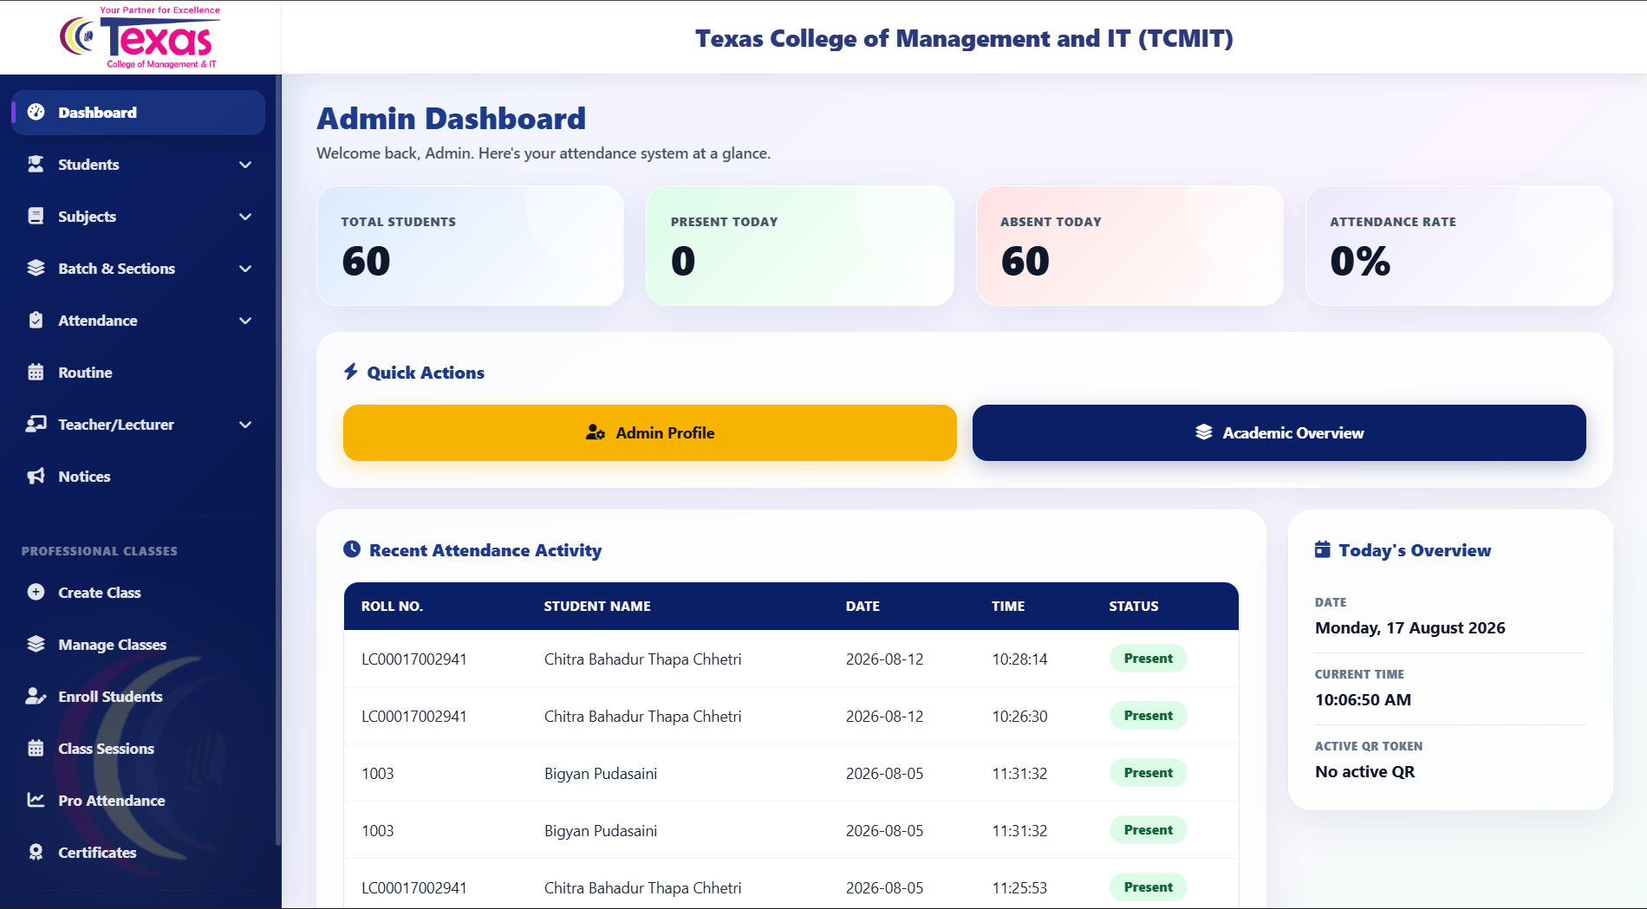Click the Teacher/Lecturer chalkboard icon
Viewport: 1647px width, 909px height.
coord(36,424)
